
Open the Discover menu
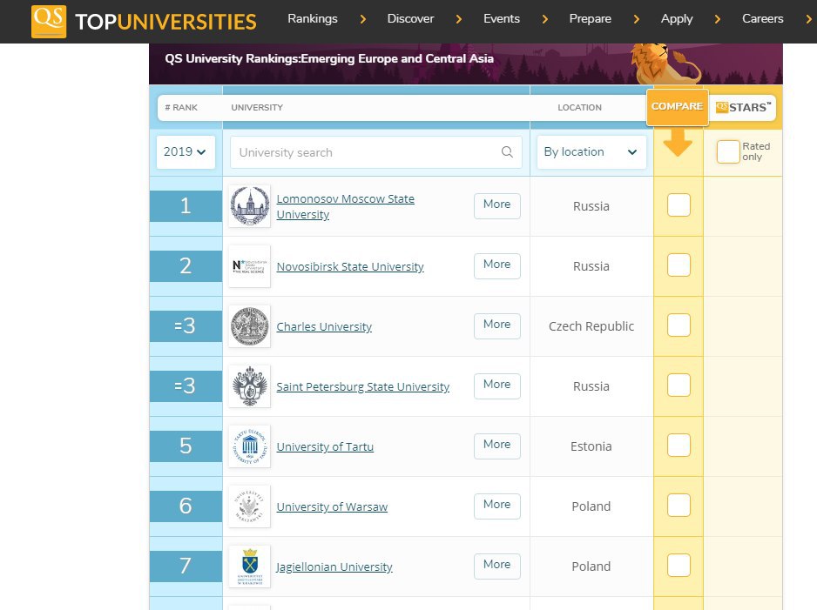pyautogui.click(x=410, y=19)
